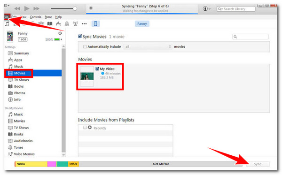Select the Music library note icon

coord(7,23)
